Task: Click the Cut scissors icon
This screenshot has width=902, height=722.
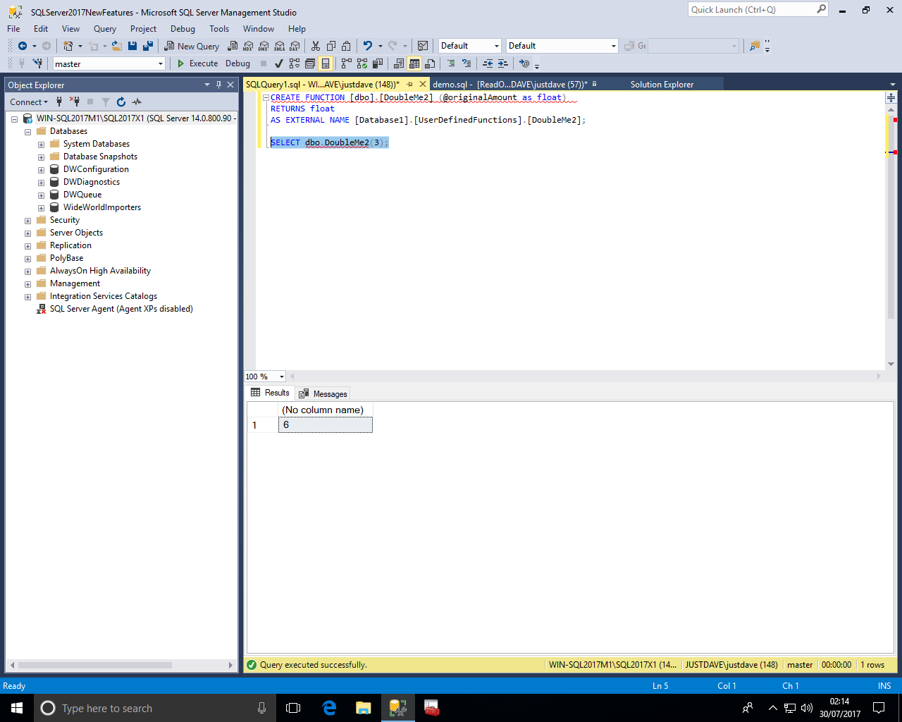Action: tap(315, 46)
